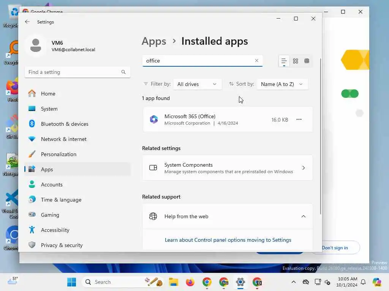Show hidden system tray icons chevron

[x=294, y=282]
